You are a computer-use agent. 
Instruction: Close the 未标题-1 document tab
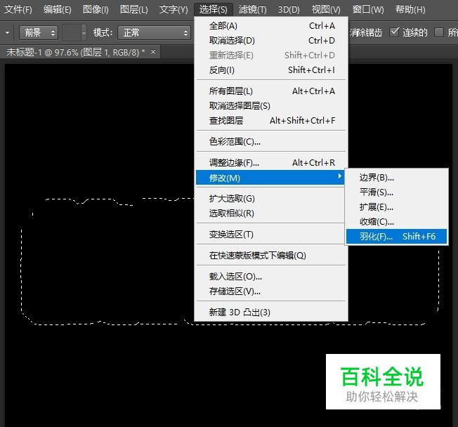tap(153, 52)
